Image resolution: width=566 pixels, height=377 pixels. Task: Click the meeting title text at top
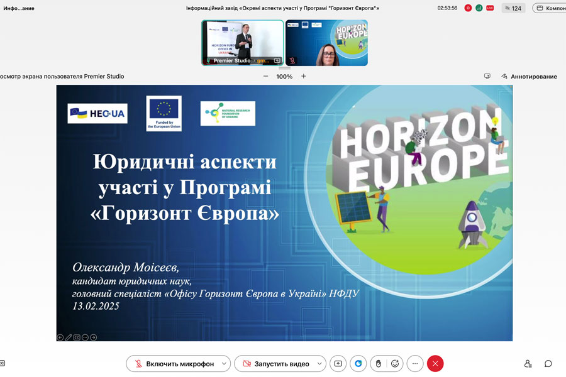[x=282, y=8]
